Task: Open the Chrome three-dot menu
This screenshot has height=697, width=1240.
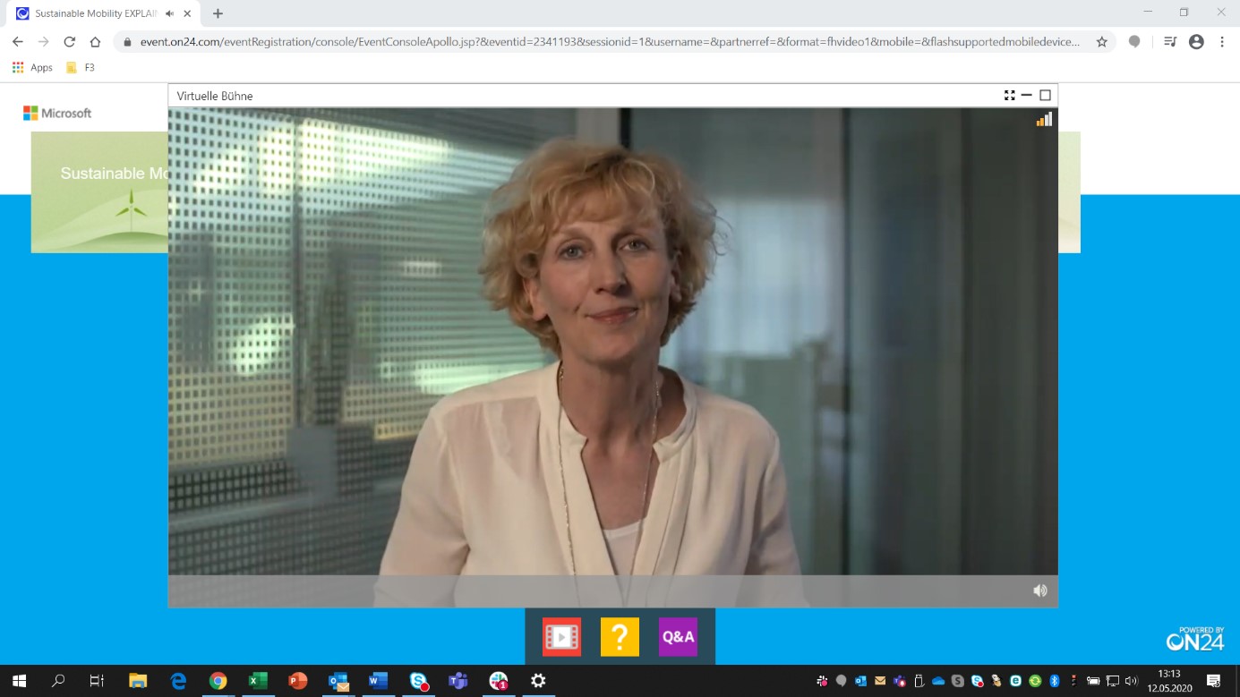Action: tap(1222, 41)
